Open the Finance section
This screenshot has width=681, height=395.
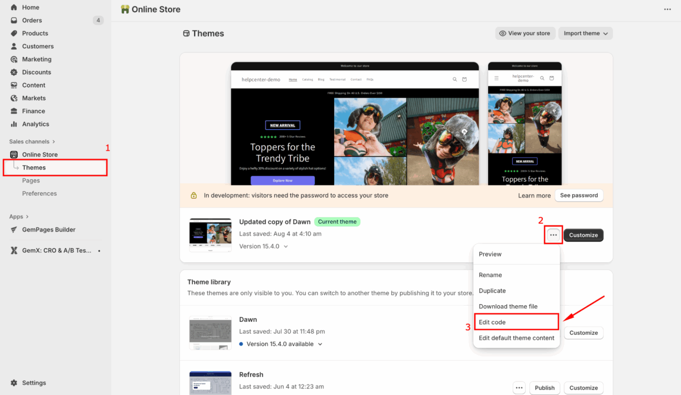(33, 111)
